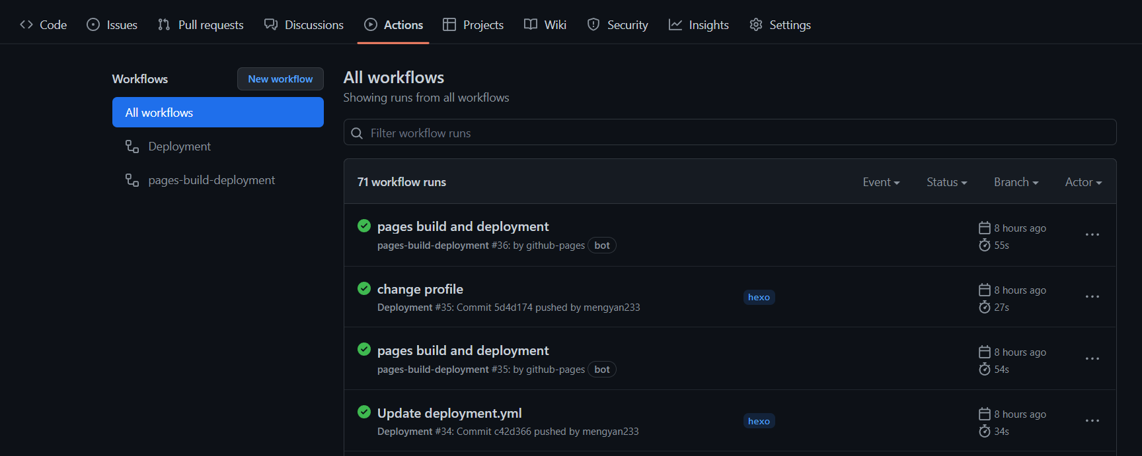Click the Settings gear icon in repo navigation
Screen dimensions: 1142x456
coord(755,24)
